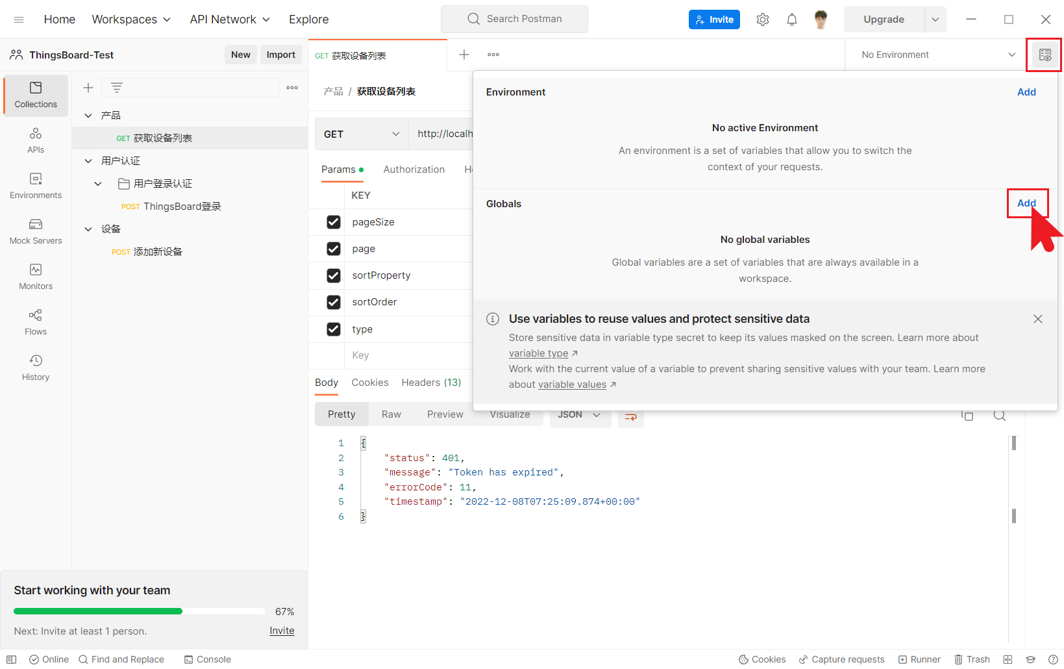Open the variable values link
This screenshot has height=669, width=1064.
tap(573, 385)
